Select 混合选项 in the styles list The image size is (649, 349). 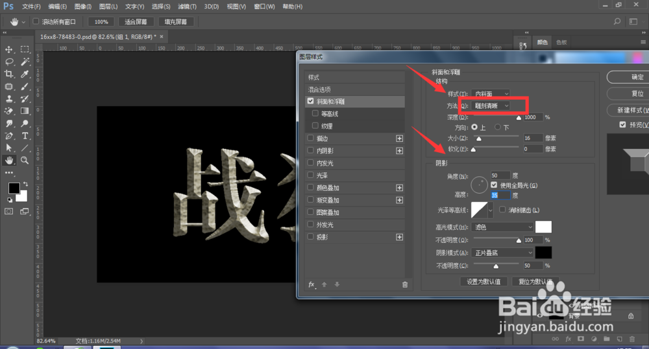click(356, 89)
